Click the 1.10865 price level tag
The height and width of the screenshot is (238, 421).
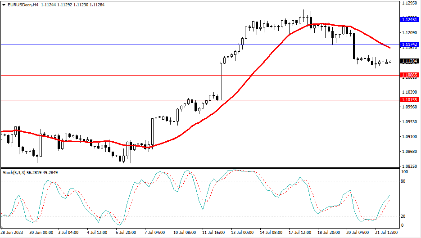coord(410,75)
